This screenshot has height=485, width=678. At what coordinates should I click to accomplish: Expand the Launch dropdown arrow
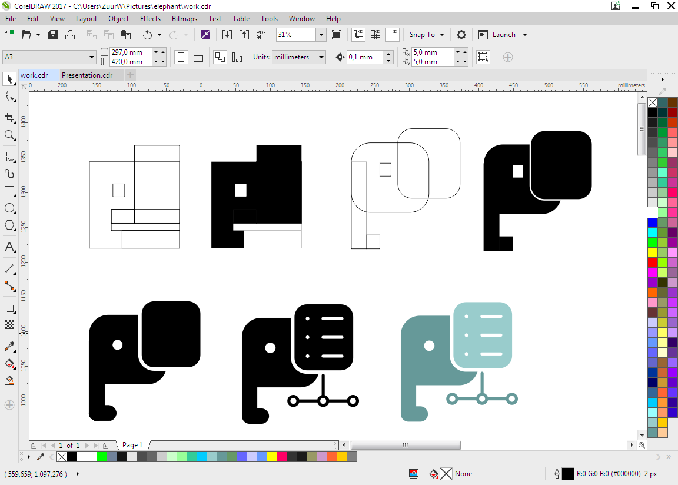pyautogui.click(x=525, y=35)
